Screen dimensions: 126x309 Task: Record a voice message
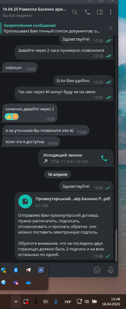111,270
